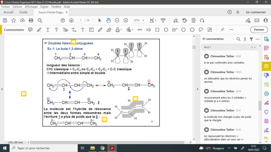Filter the comments list
The image size is (271, 152).
[251, 39]
